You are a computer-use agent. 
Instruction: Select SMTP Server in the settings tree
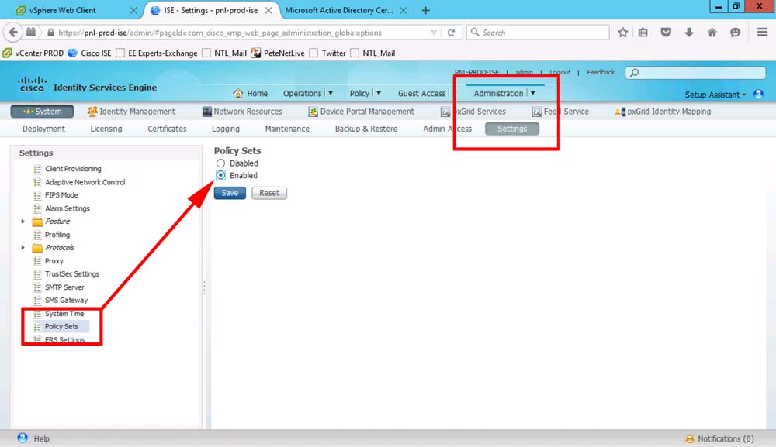[64, 287]
